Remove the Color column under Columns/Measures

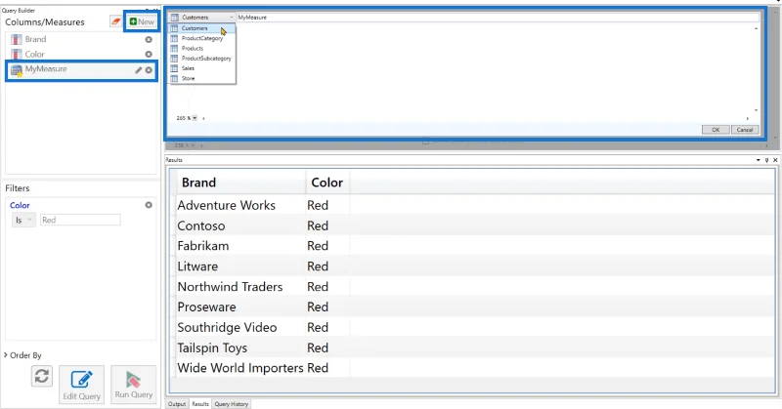pos(149,54)
